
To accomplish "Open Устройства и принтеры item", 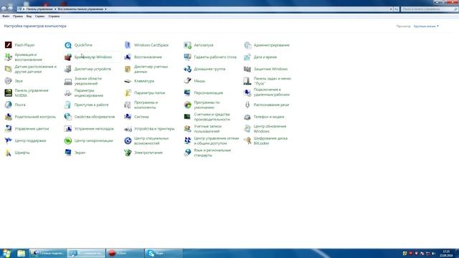I will tap(149, 129).
